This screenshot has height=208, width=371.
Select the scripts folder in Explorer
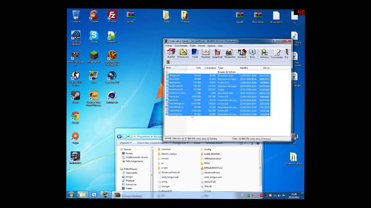[x=165, y=168]
